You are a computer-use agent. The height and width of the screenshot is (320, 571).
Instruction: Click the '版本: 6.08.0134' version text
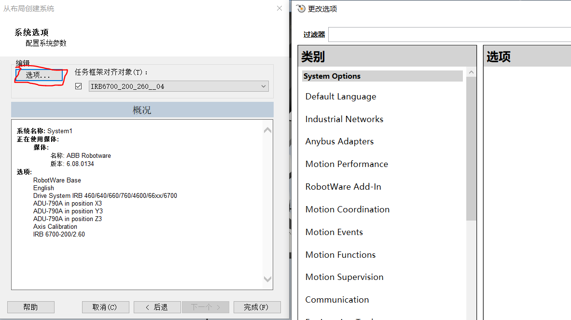click(x=72, y=164)
